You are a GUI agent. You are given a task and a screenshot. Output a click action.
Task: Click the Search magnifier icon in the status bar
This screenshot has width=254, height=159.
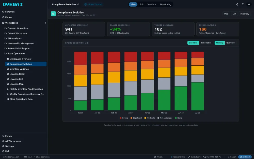pyautogui.click(x=229, y=157)
